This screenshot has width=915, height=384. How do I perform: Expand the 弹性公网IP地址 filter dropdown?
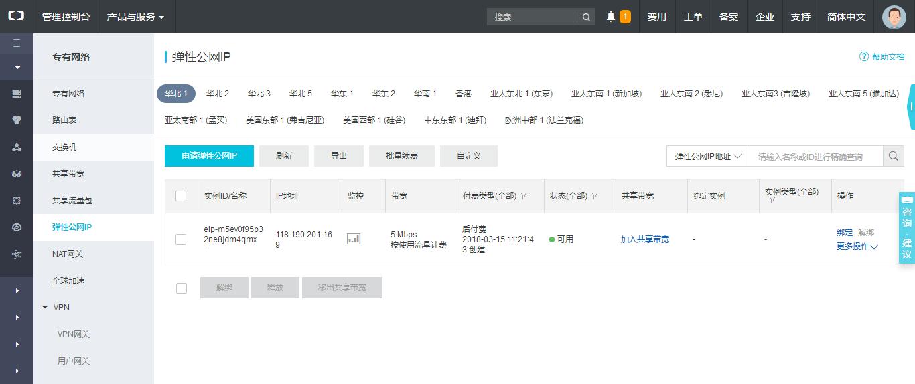coord(707,156)
